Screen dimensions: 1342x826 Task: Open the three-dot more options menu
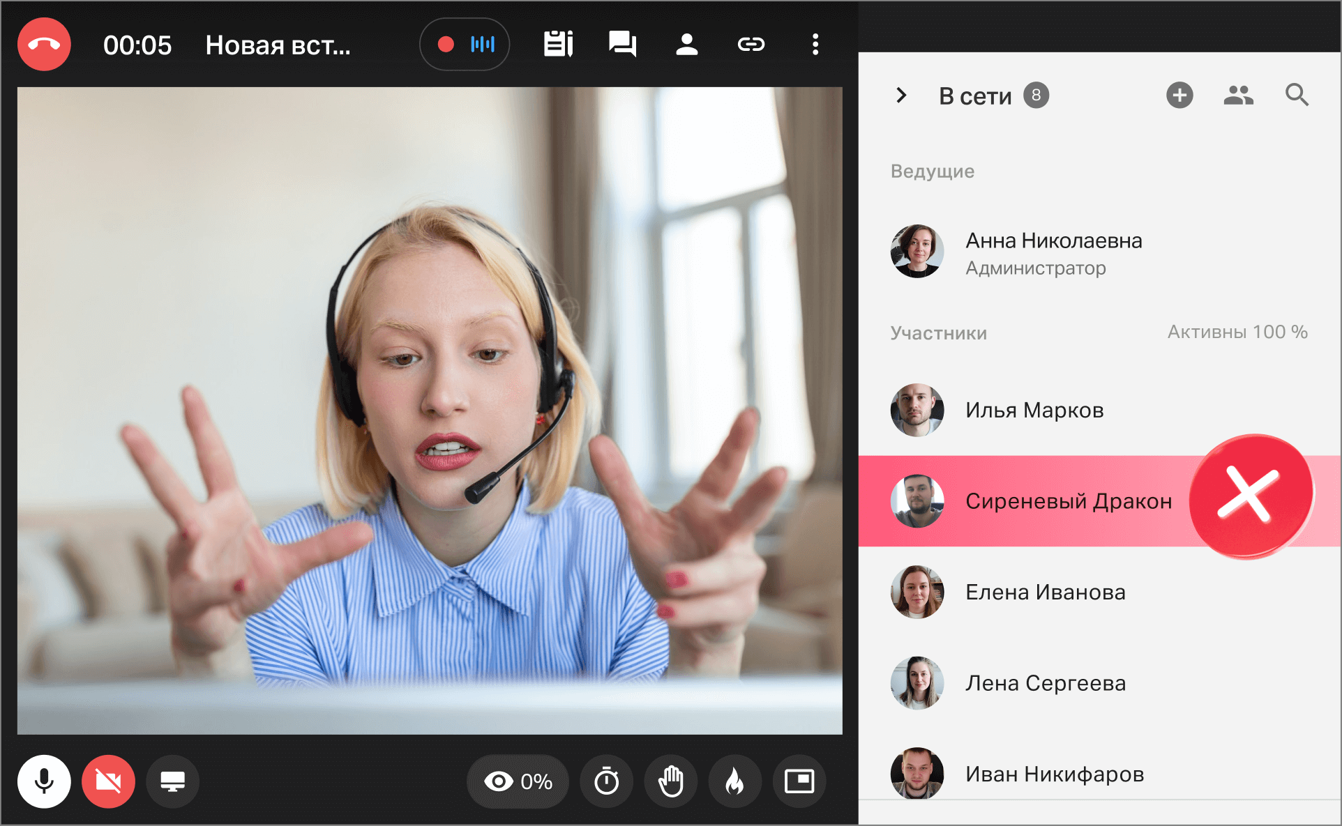click(815, 45)
